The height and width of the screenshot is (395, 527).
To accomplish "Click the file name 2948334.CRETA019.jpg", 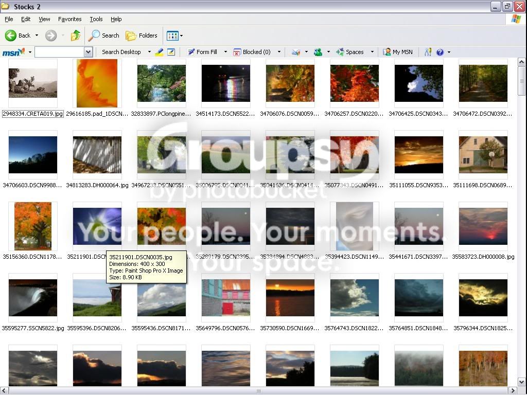I will [x=32, y=114].
